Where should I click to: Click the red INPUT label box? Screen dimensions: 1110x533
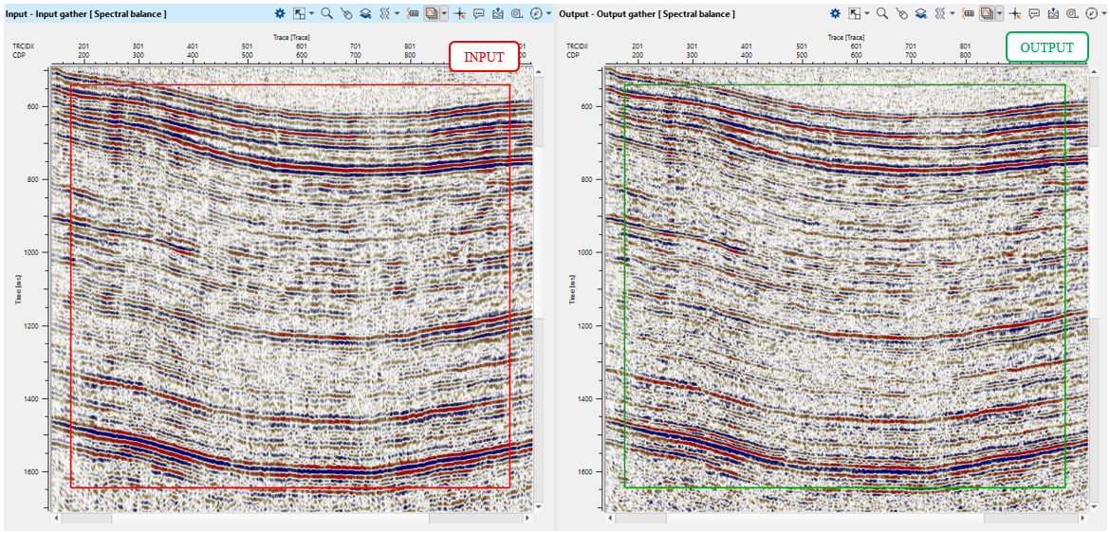(x=484, y=57)
